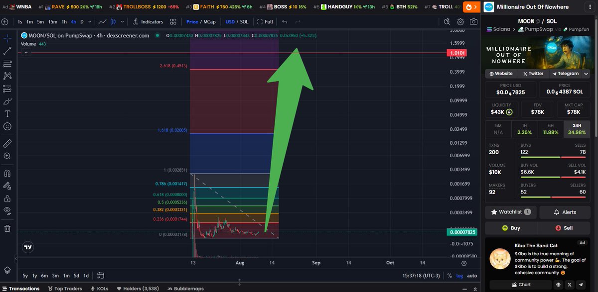598x292 pixels.
Task: Open the quick search lightning icon
Action: point(447,22)
